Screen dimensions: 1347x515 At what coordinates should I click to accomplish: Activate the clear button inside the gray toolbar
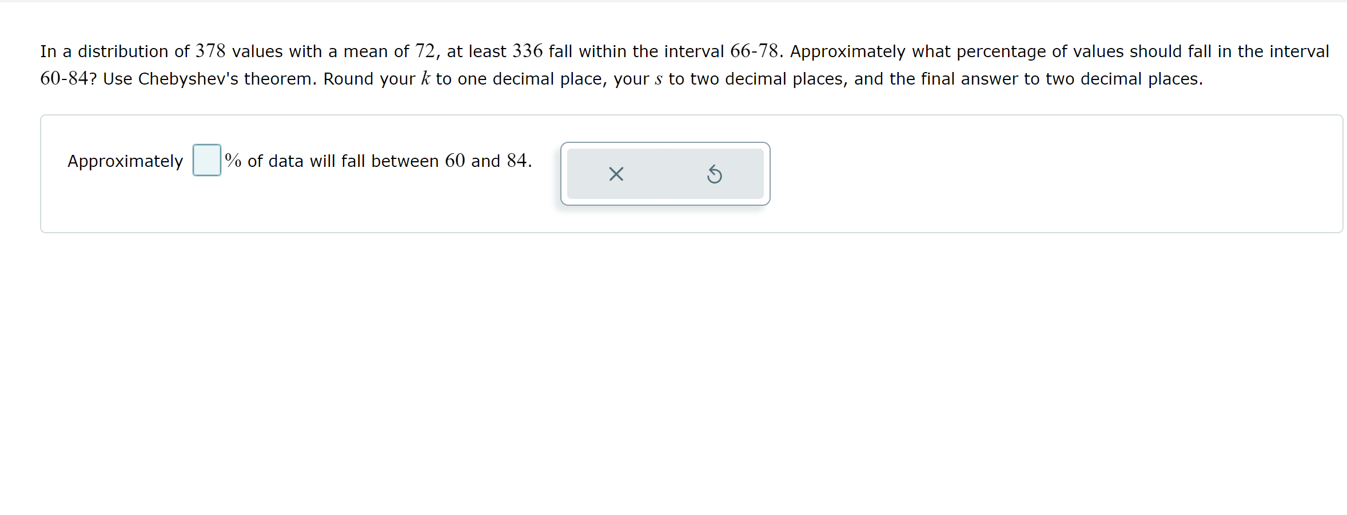tap(616, 174)
